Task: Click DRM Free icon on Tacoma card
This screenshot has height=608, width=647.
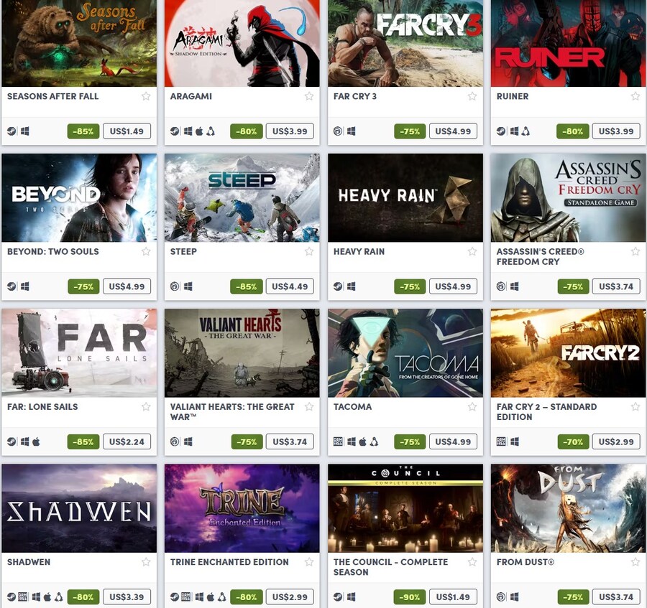Action: [338, 441]
